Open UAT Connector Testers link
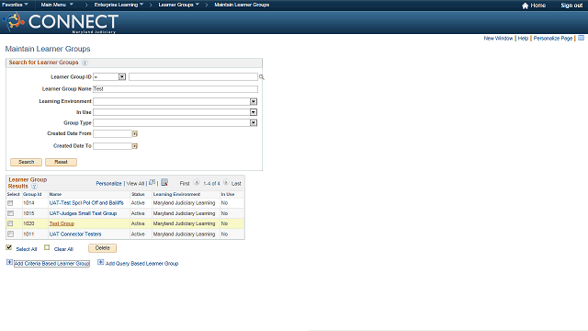Screen dimensions: 588x331 75,234
